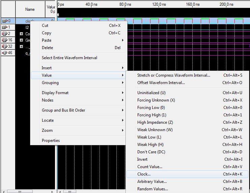The height and width of the screenshot is (193, 250).
Task: Click Invert in the Value submenu
Action: (x=142, y=159)
